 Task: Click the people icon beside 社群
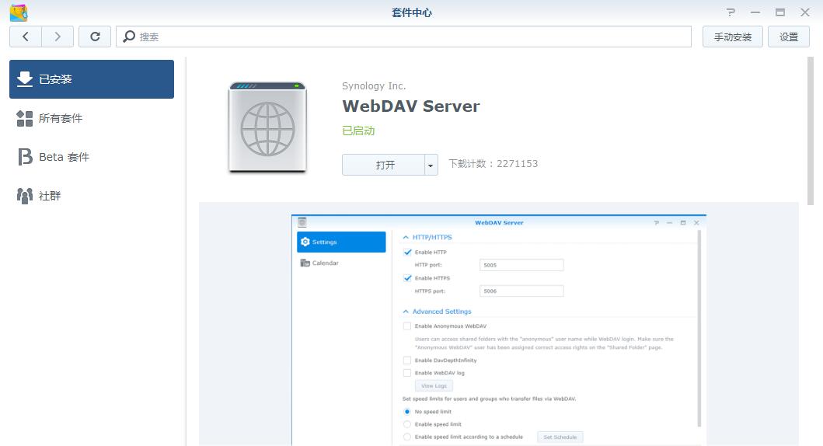click(x=25, y=196)
